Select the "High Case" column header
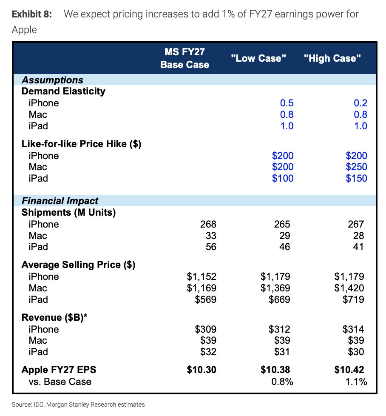Screen dimensions: 386x416 (x=332, y=58)
